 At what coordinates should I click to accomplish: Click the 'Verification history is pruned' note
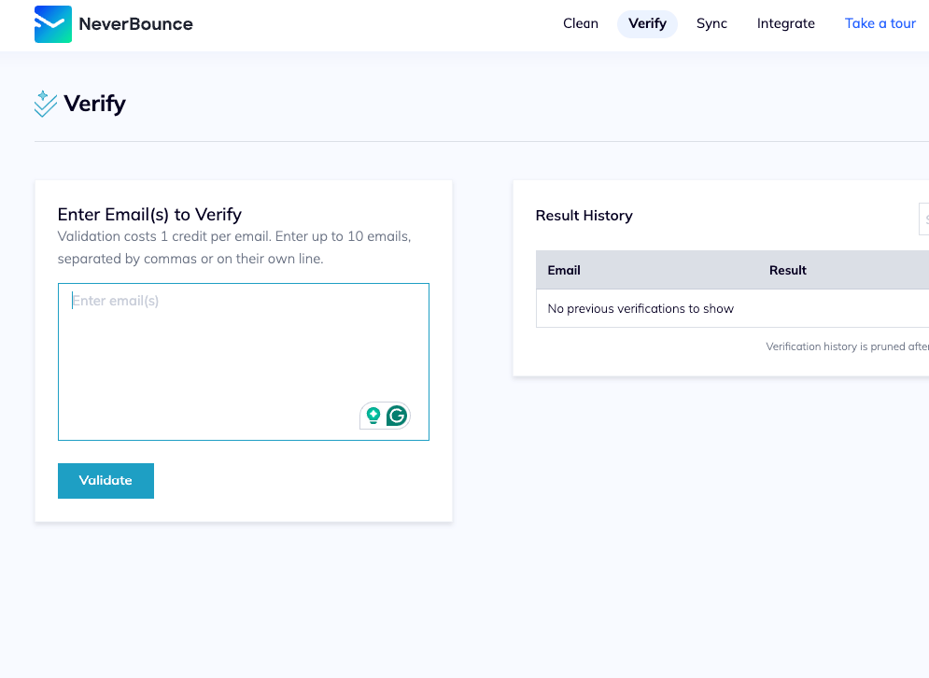[x=846, y=346]
